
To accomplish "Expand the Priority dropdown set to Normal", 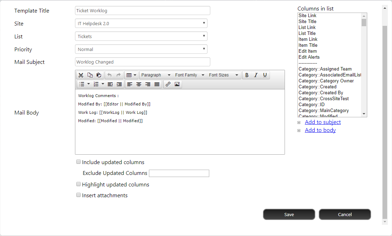I will coord(141,49).
